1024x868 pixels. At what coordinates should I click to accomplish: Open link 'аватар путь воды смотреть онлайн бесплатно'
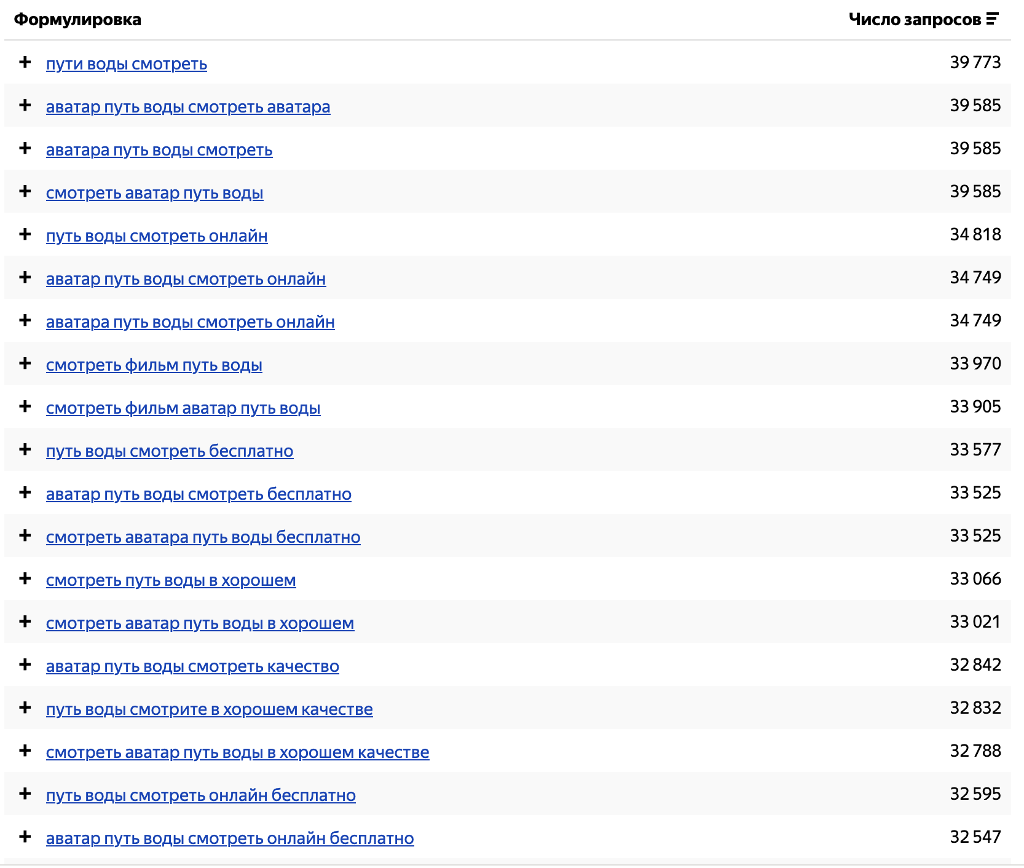pos(230,838)
